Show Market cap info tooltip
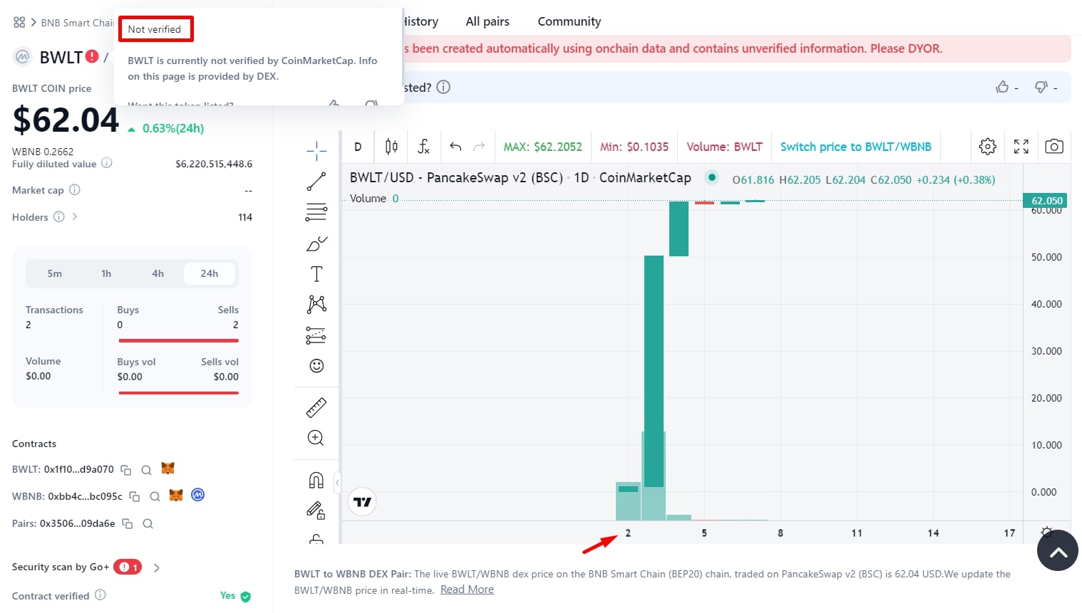Screen dimensions: 1082x613 [x=75, y=190]
